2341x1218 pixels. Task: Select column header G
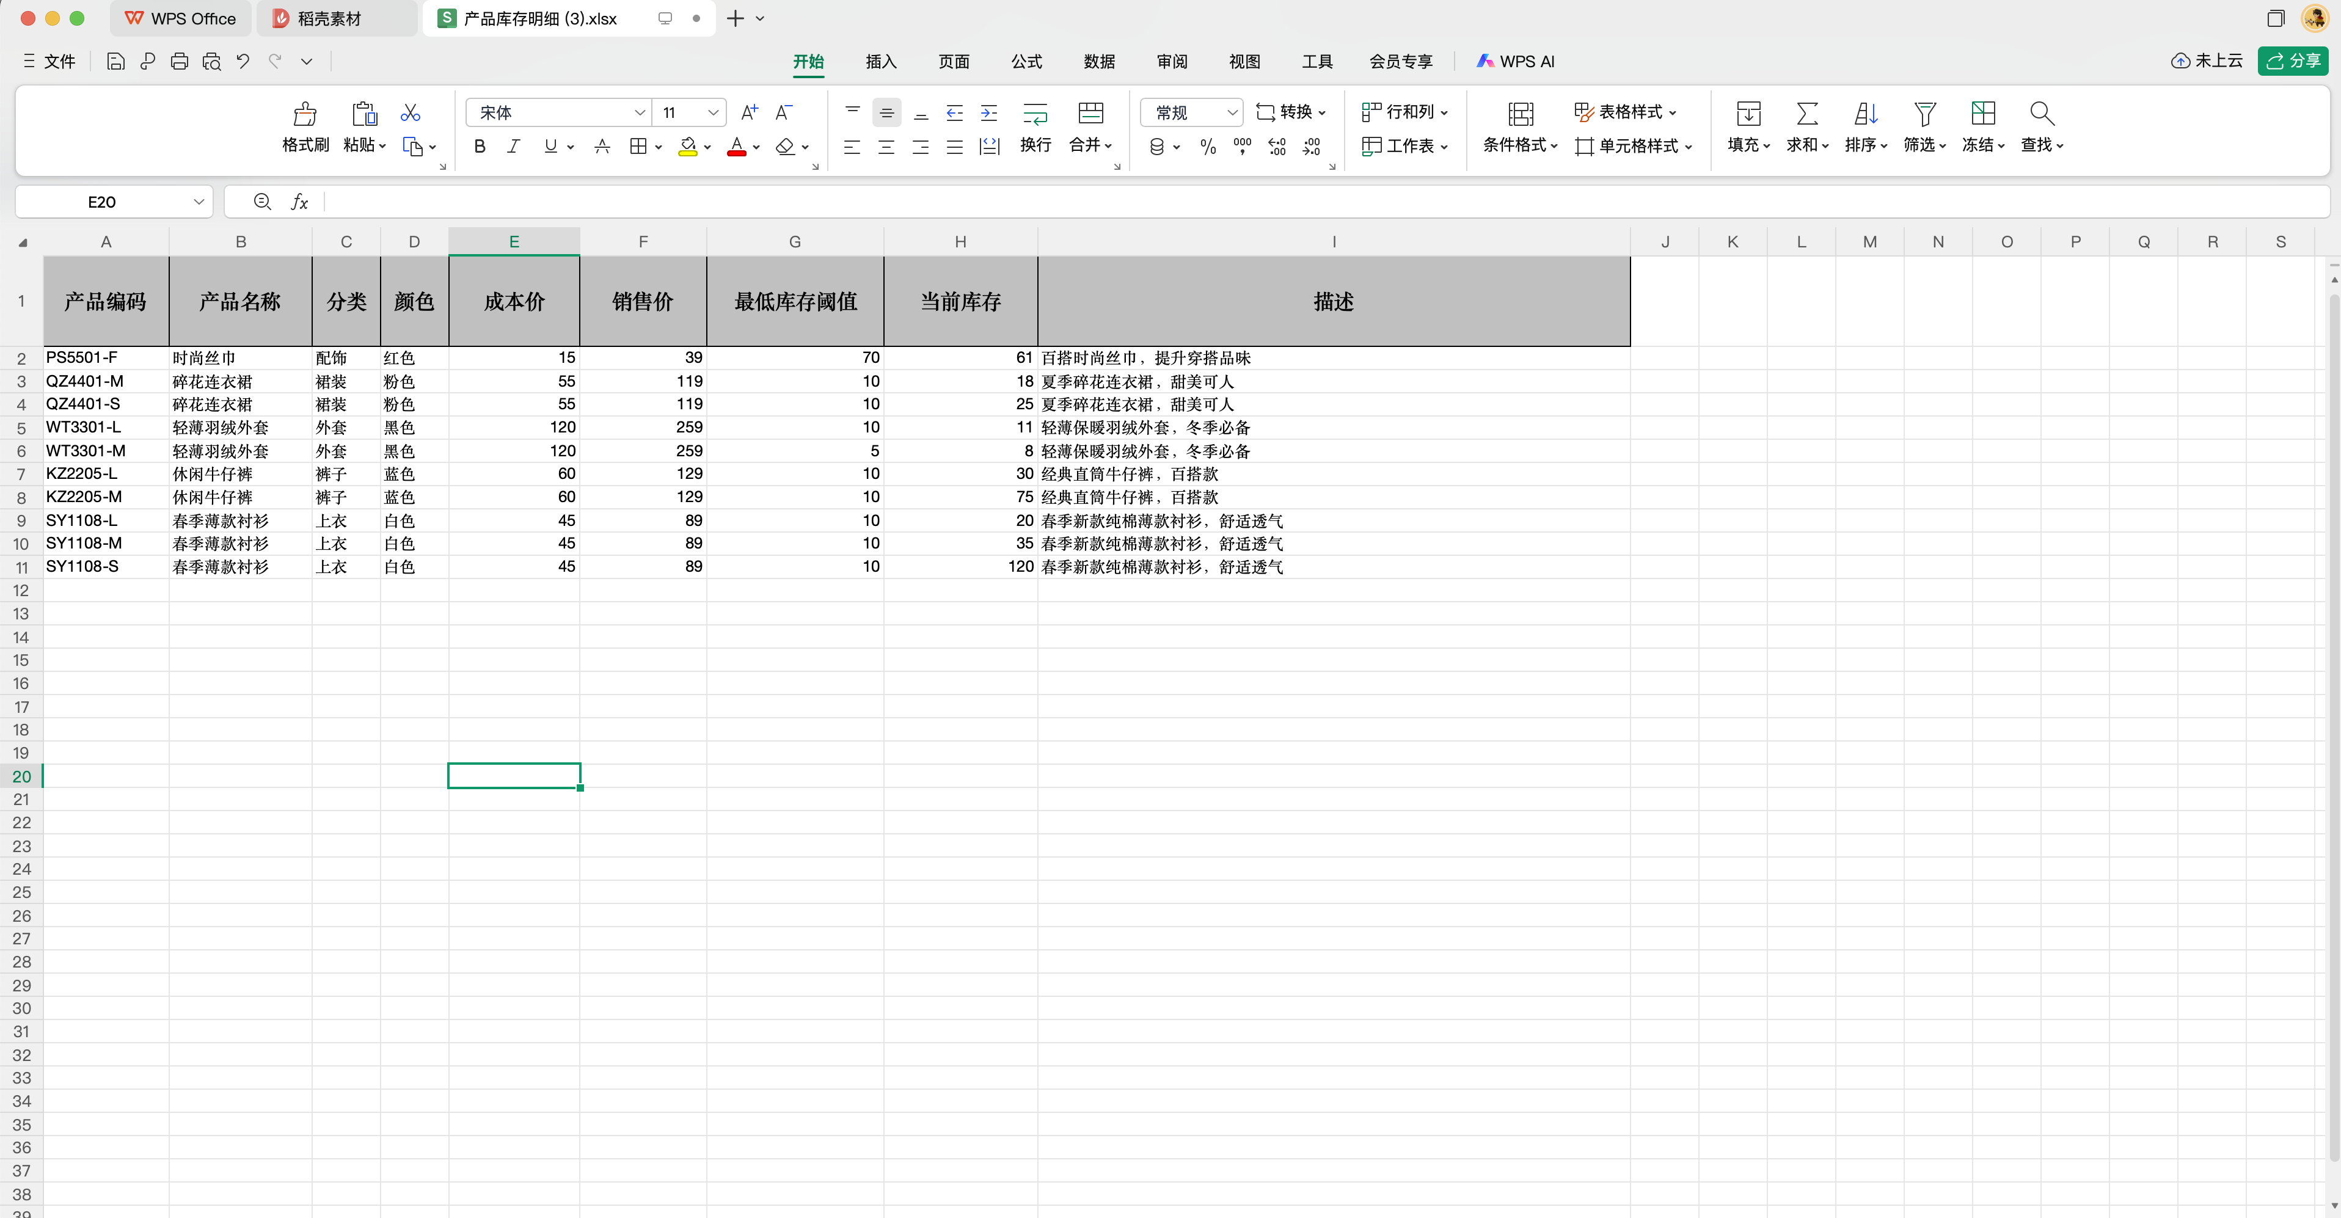pos(794,242)
